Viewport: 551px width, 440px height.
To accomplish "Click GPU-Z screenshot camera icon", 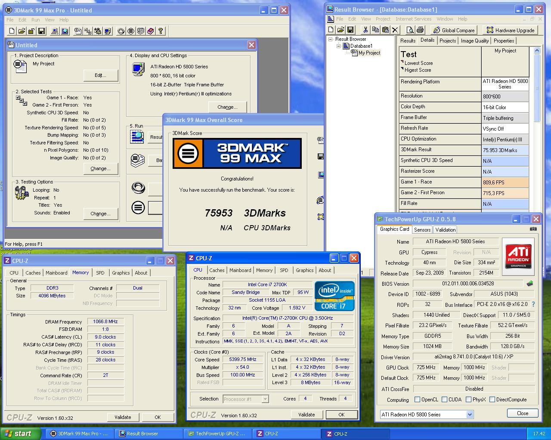I will click(x=533, y=229).
